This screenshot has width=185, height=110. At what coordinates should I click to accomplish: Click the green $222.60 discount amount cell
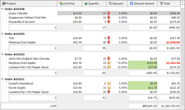tap(142, 63)
